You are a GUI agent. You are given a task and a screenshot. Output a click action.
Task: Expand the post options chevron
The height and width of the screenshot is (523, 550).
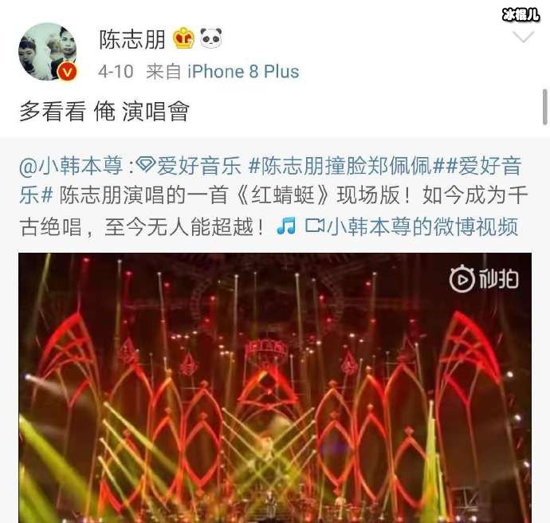(x=523, y=37)
